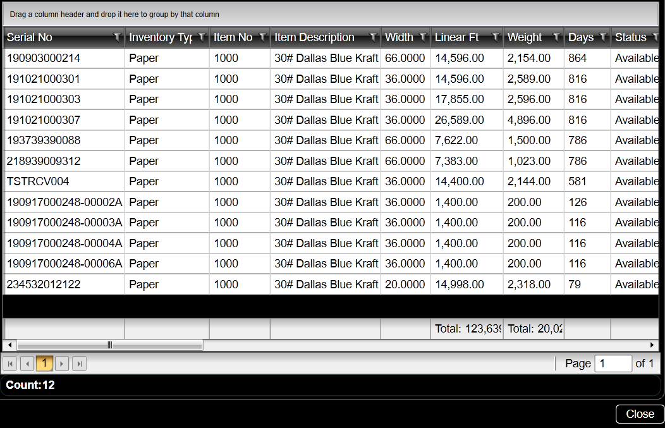Click the Linear Ft filter icon
Screen dimensions: 665x428
coord(496,37)
